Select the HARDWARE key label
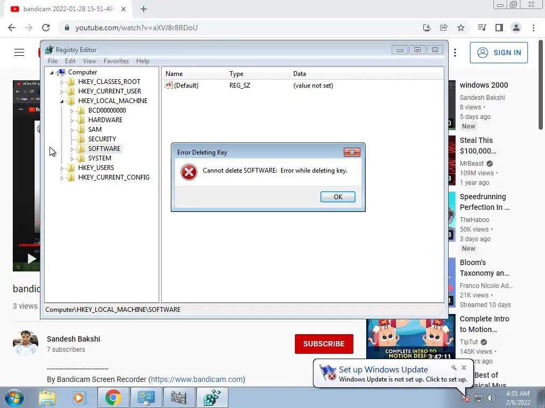545x408 pixels. point(105,120)
